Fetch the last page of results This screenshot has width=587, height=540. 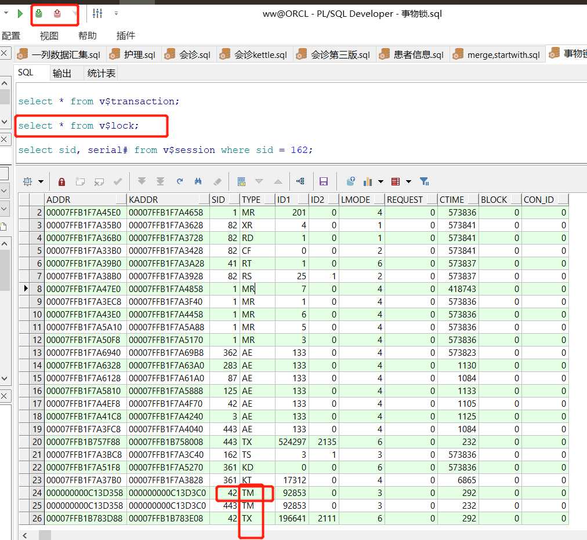pyautogui.click(x=160, y=181)
